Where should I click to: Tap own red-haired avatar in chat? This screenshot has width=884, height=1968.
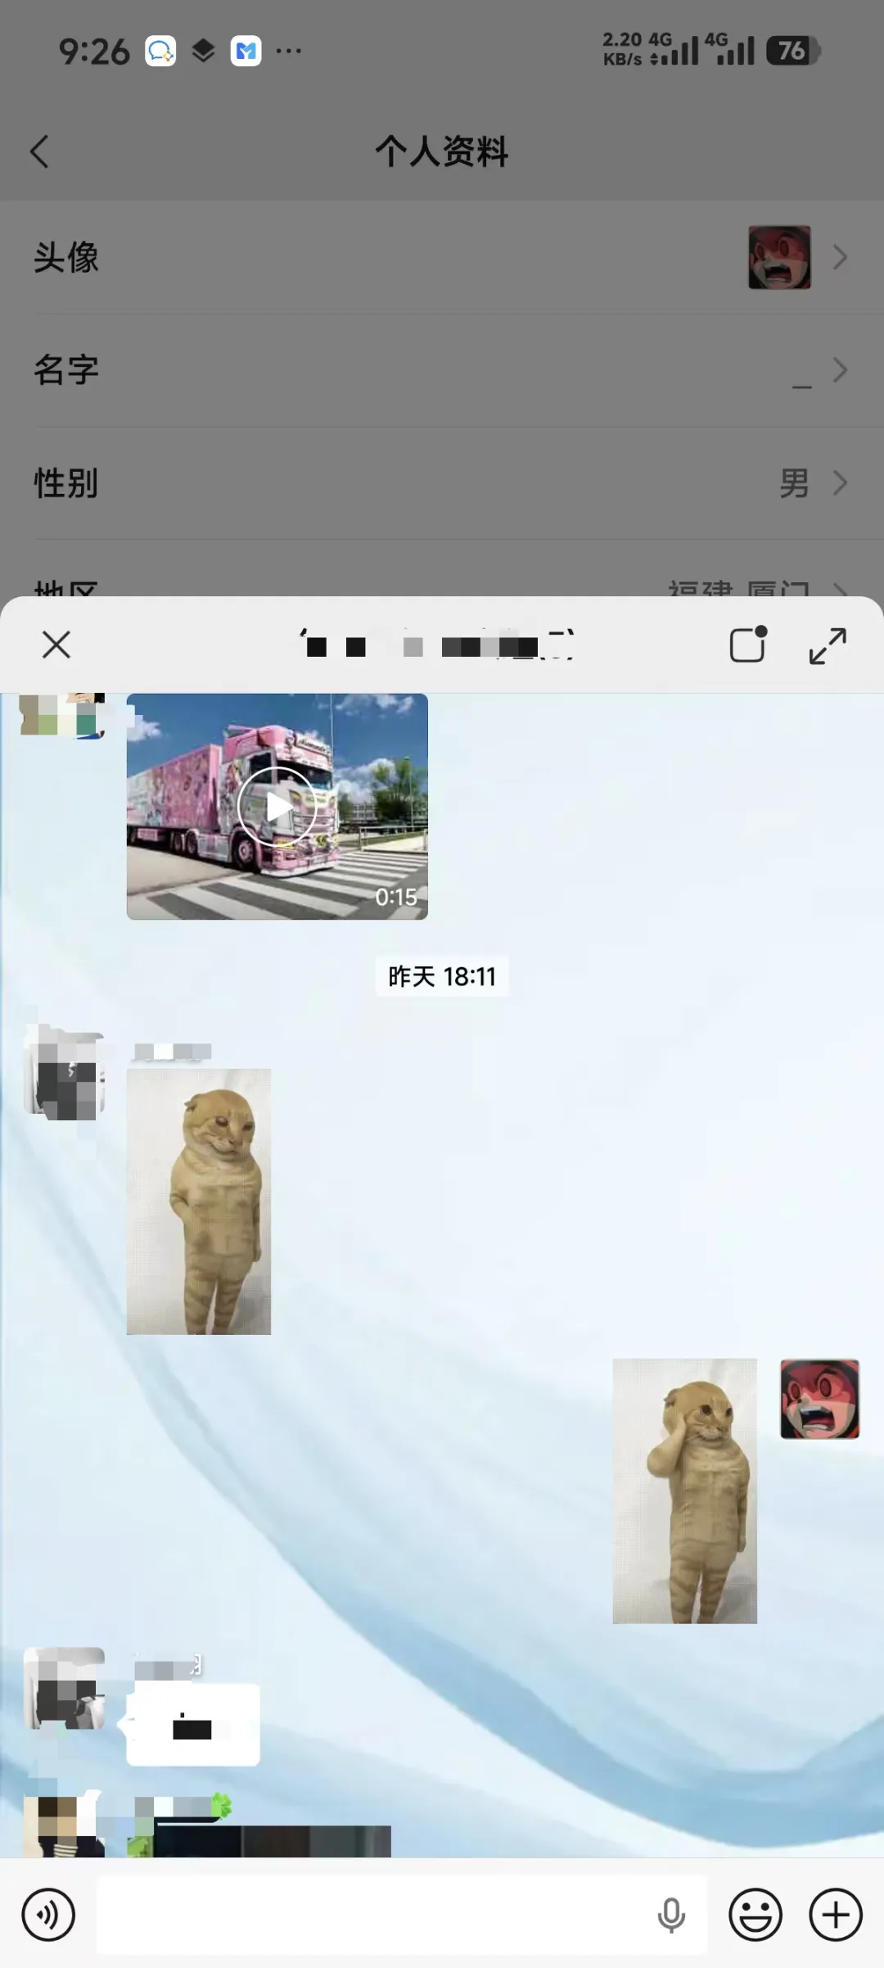coord(819,1399)
